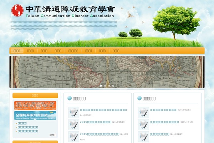Open the 2015 news link dated 2015/05/19
The width and height of the screenshot is (214, 143).
point(96,122)
